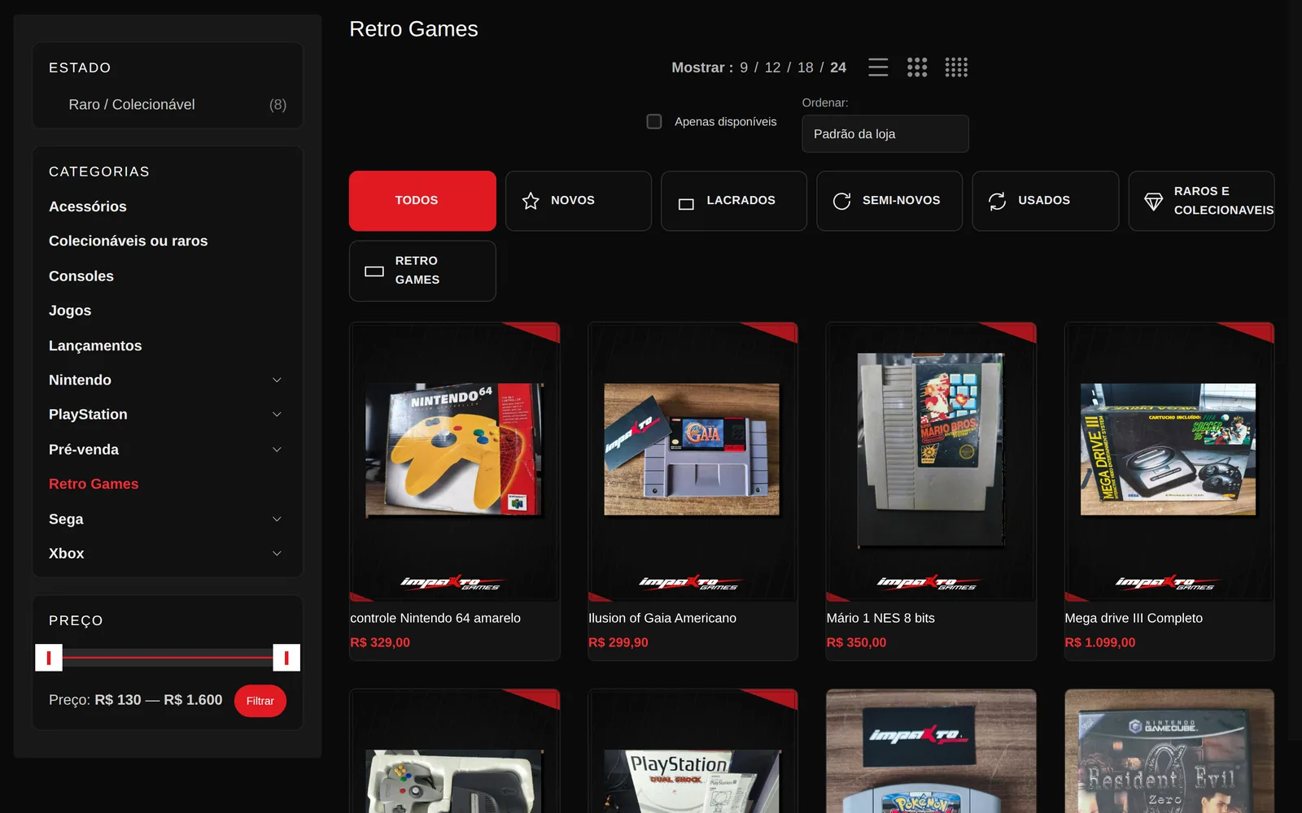Open Mário 1 NES 8 bits product image

931,462
